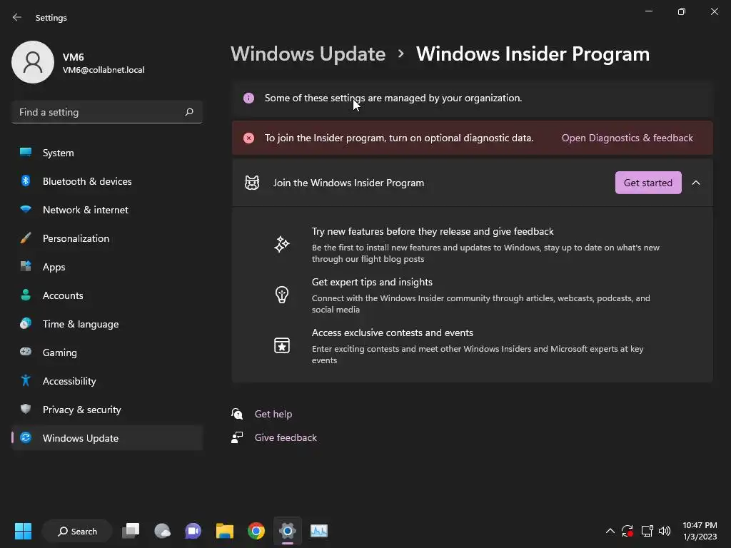Select Personalization in the sidebar
731x548 pixels.
pyautogui.click(x=107, y=238)
